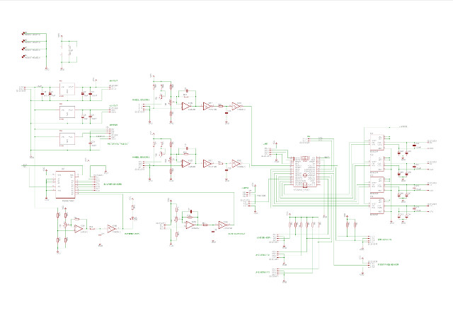Screen dimensions: 453x320
Task: Select first op-amp in Wheel Sensor 1 circuit
Action: [186, 106]
